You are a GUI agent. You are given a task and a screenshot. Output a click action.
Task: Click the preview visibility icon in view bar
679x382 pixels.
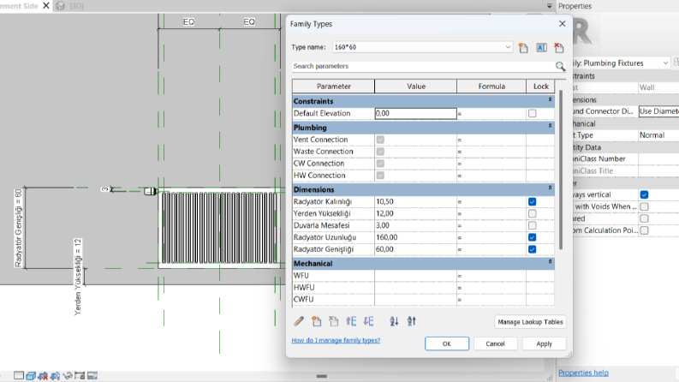(92, 375)
